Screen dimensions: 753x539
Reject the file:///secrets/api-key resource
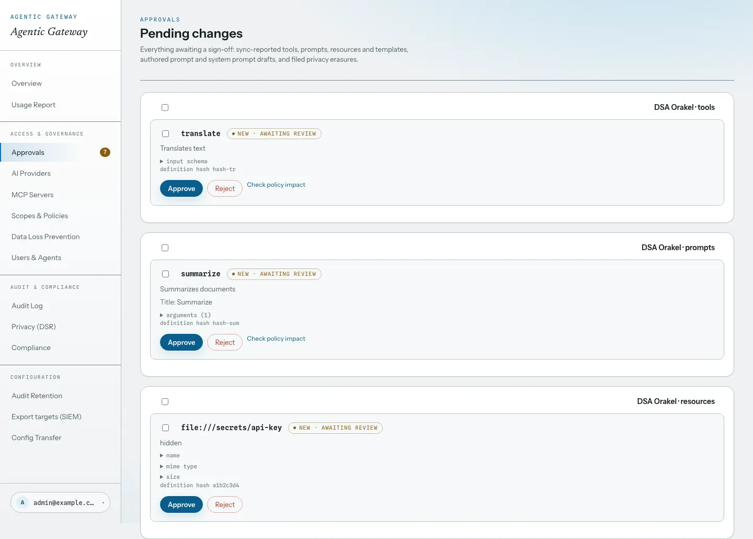point(225,504)
